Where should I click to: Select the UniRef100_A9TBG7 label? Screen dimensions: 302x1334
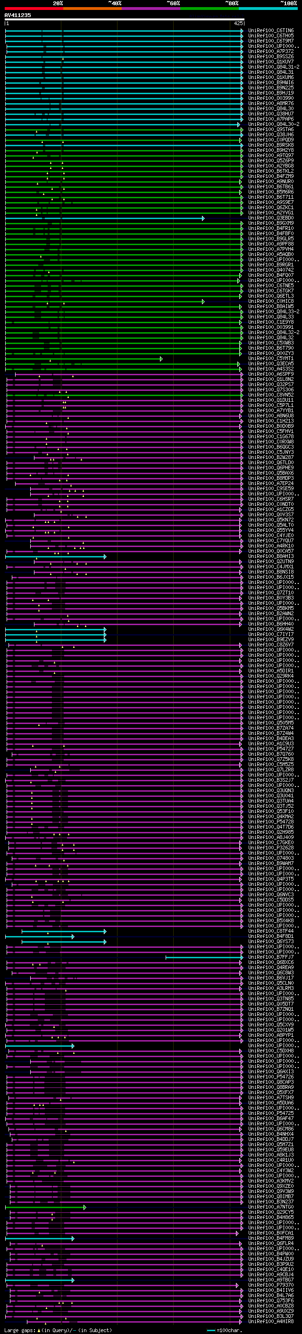[271, 1280]
